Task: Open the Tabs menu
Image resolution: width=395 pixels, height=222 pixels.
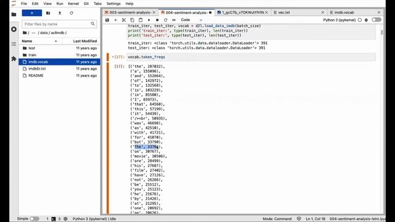Action: point(98,4)
